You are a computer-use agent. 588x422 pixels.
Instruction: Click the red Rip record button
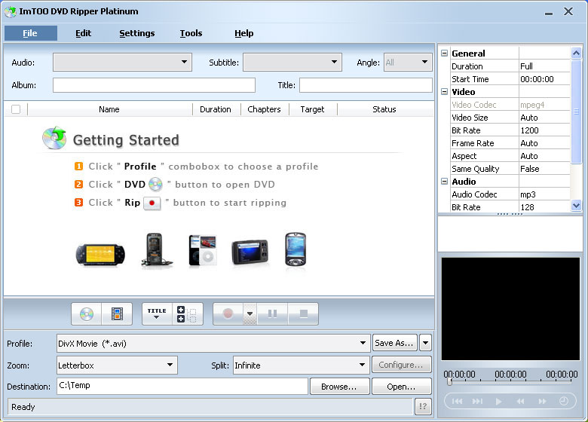click(228, 313)
